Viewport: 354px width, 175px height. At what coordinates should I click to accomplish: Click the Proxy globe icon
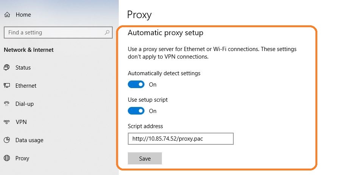[x=7, y=158]
